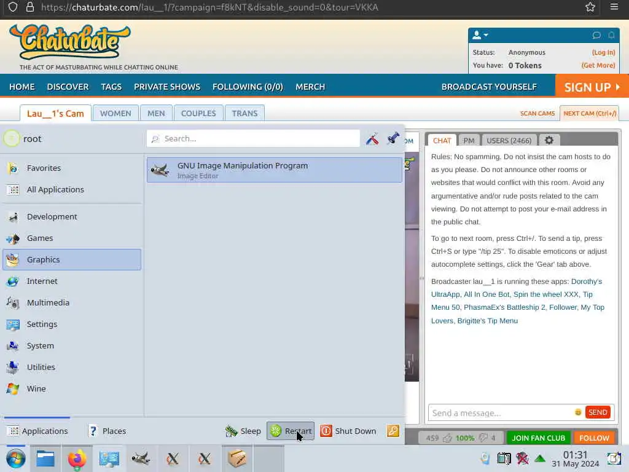
Task: Click the notifications bell icon
Action: pos(611,35)
